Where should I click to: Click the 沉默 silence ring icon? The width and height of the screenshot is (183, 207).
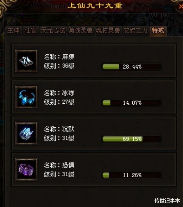[26, 133]
